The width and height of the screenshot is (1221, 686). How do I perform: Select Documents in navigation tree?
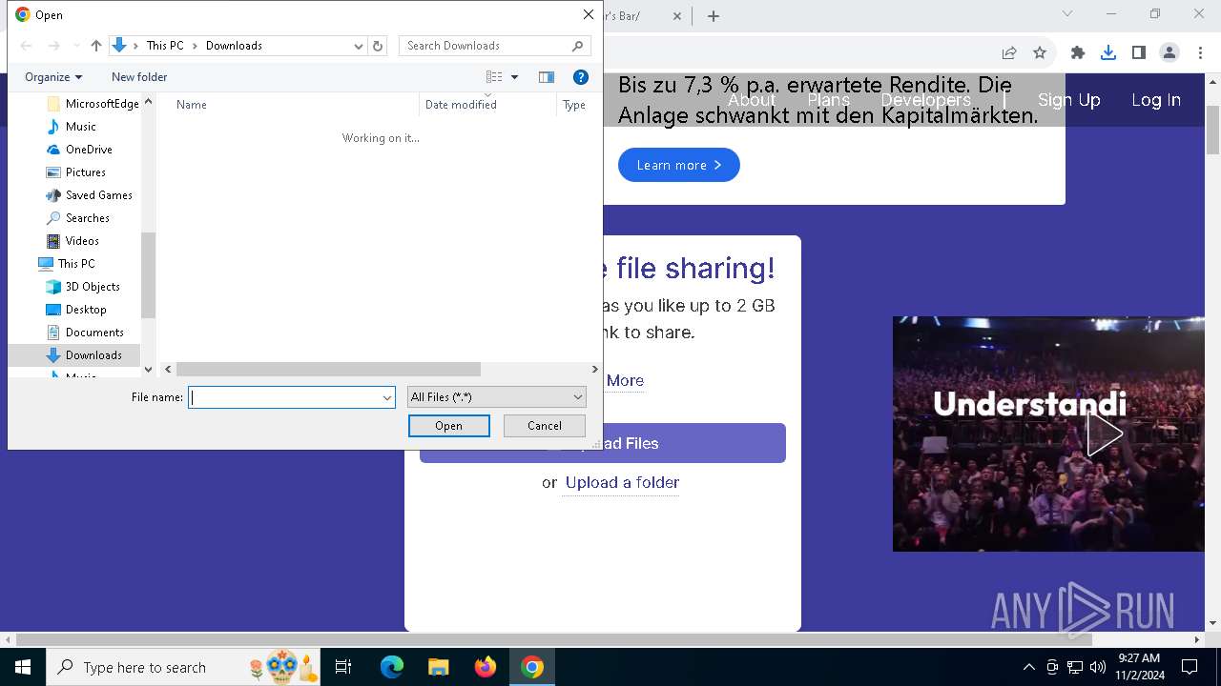pos(94,333)
